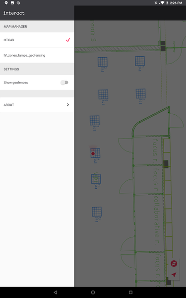
Task: Tap the Android recent apps button
Action: click(130, 293)
